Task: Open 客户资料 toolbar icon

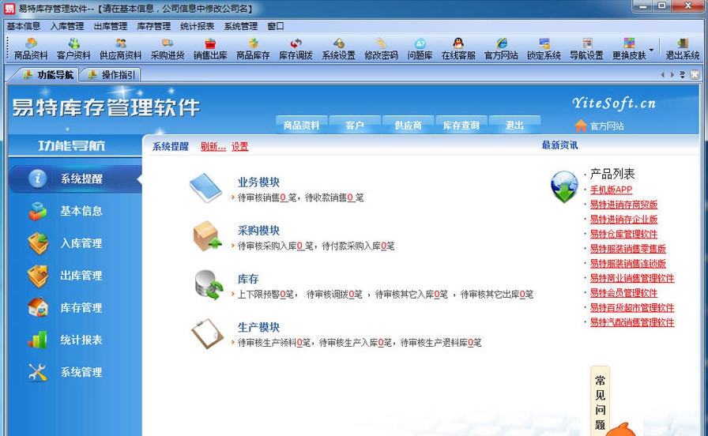Action: point(73,49)
